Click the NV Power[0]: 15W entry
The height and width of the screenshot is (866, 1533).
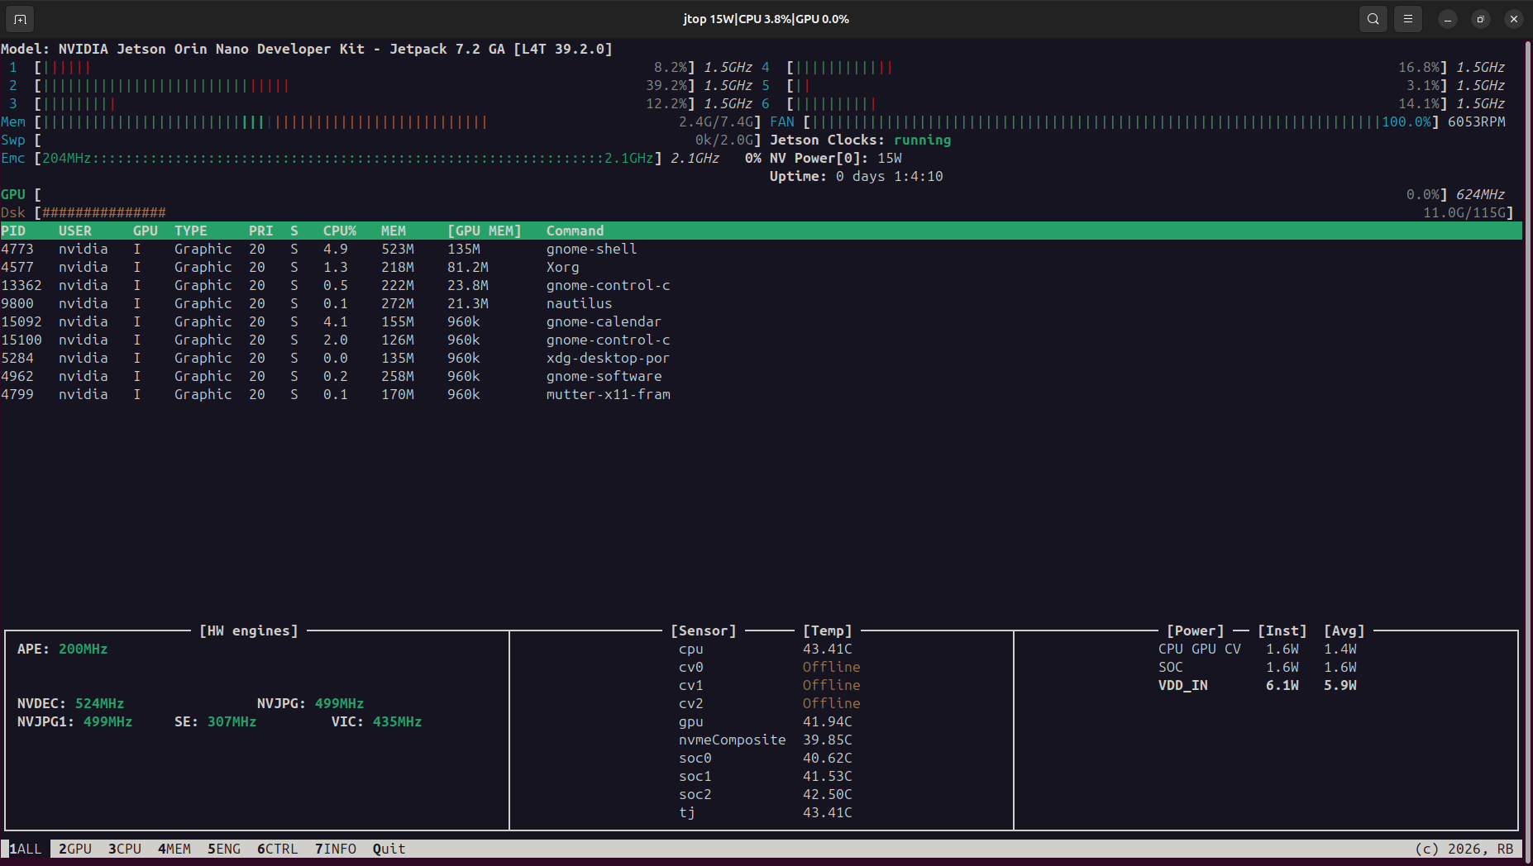tap(836, 158)
